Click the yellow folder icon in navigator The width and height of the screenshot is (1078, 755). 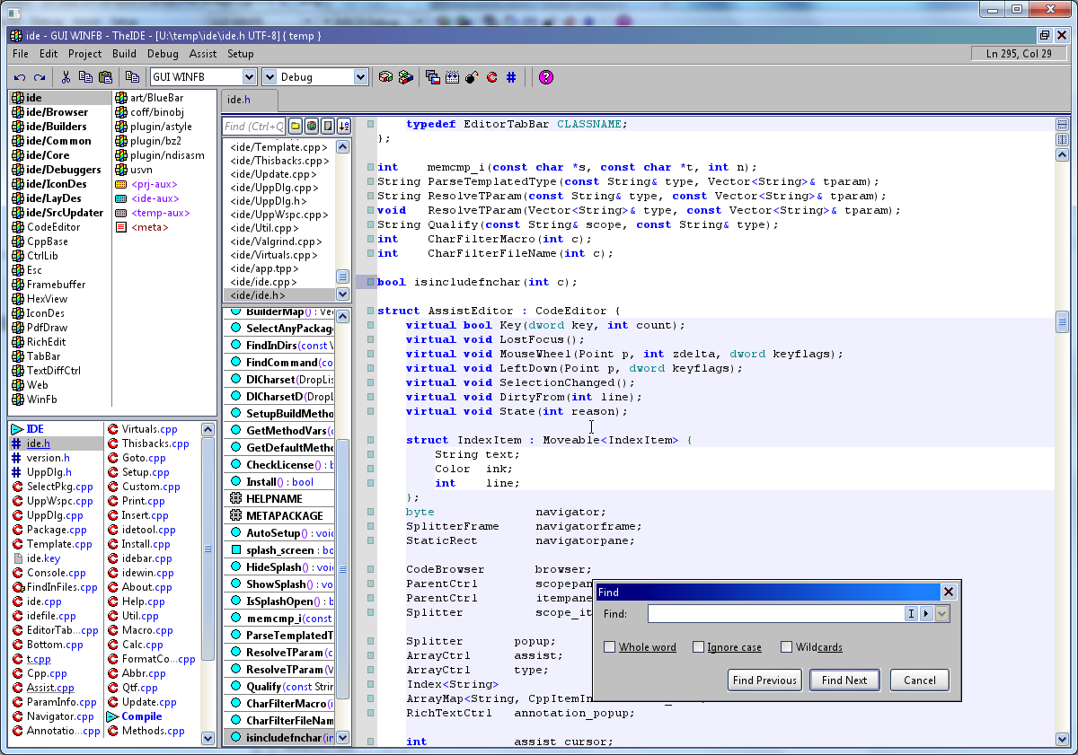(x=295, y=126)
